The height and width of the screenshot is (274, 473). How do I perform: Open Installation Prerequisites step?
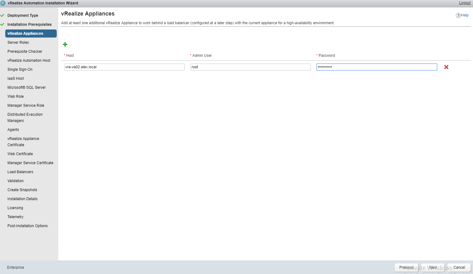tap(29, 25)
